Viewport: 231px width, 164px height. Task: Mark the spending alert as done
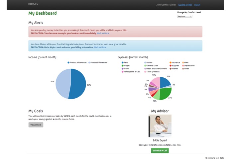103,33
